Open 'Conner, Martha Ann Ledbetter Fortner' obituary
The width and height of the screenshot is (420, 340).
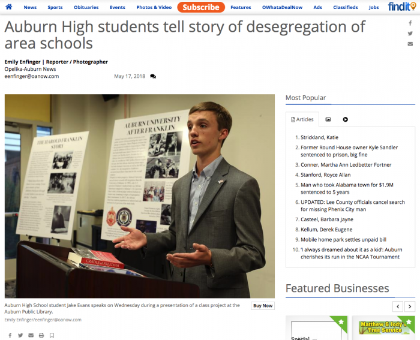tap(346, 165)
